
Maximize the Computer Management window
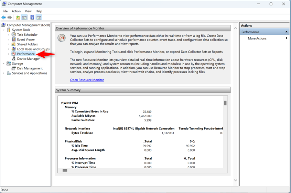click(x=271, y=4)
